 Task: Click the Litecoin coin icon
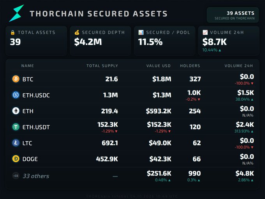[x=16, y=143]
